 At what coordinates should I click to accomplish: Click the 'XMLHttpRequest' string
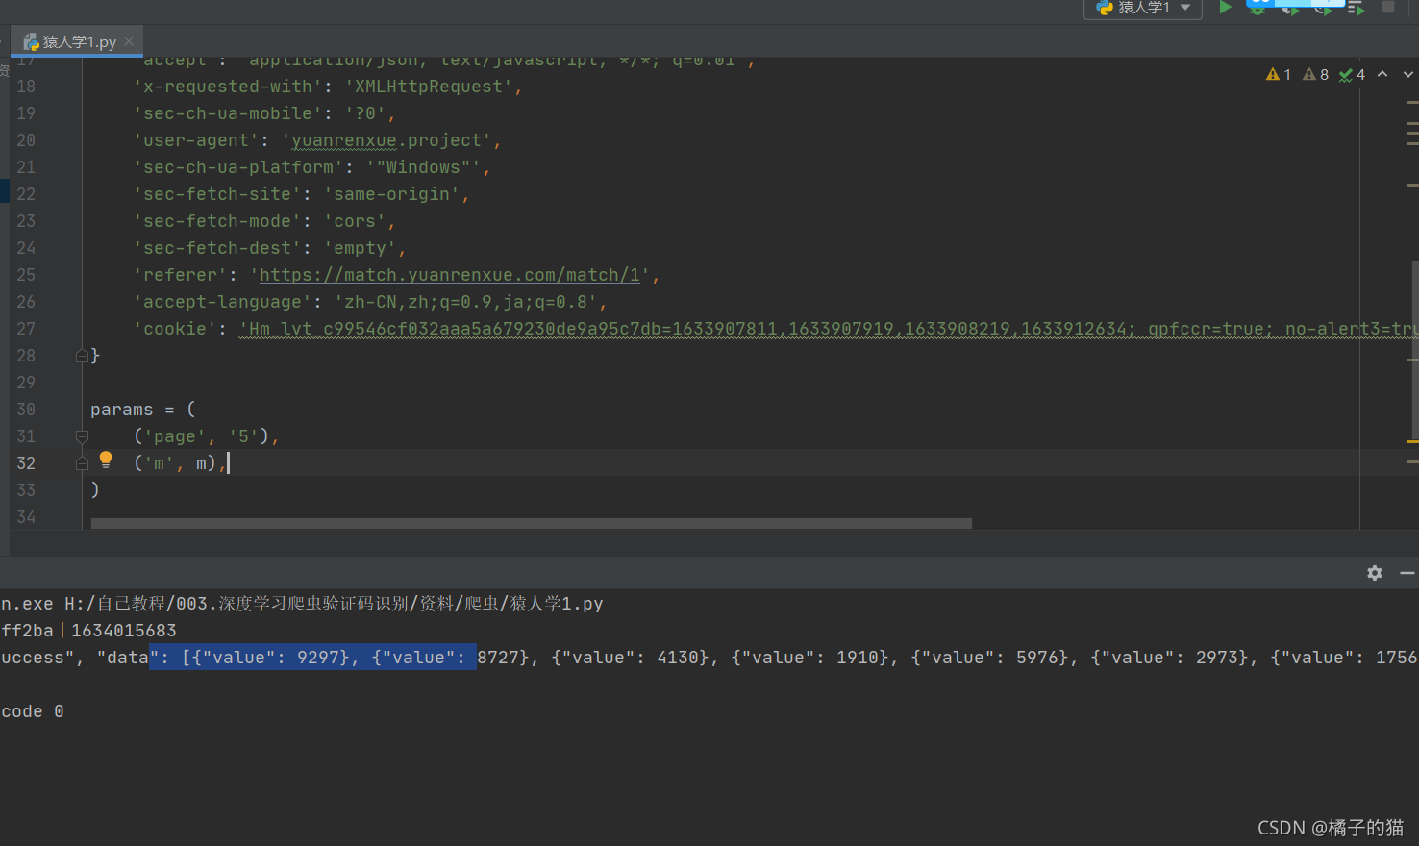(x=429, y=87)
